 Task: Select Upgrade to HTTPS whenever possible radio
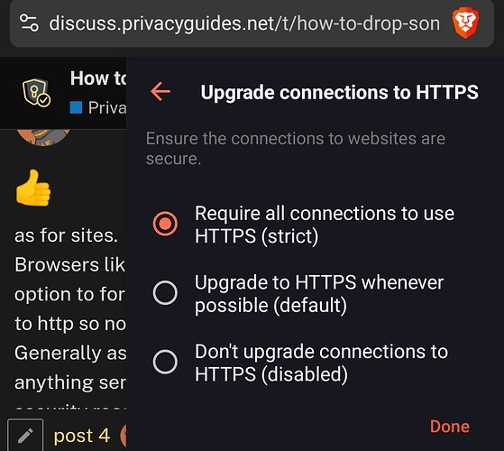(x=165, y=293)
